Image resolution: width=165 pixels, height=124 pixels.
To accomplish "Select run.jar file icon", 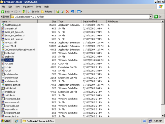I will (3, 67).
